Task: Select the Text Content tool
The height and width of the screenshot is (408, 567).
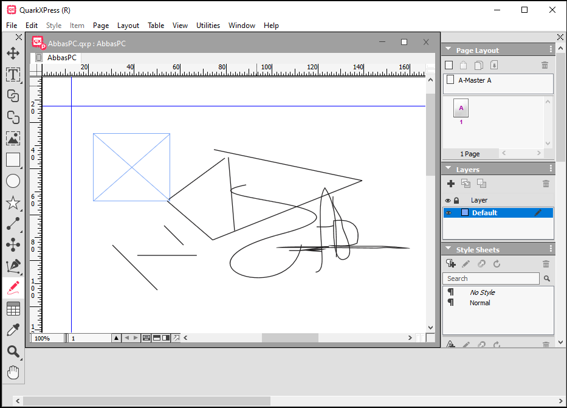Action: coord(13,75)
